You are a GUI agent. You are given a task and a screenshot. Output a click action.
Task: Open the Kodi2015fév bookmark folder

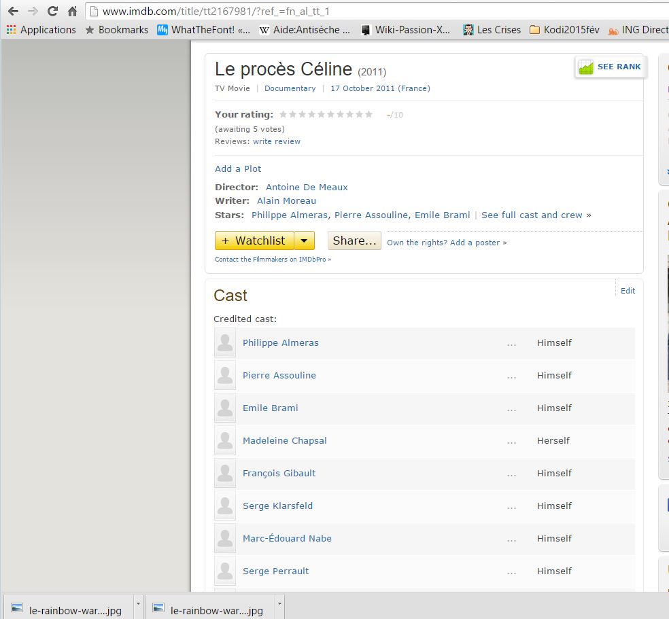(x=564, y=30)
